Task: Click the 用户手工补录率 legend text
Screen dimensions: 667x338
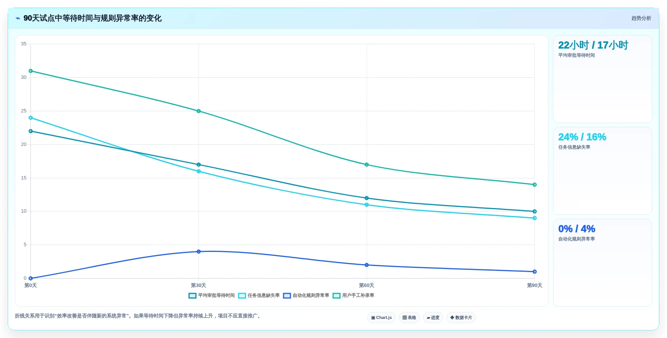Action: [x=358, y=296]
